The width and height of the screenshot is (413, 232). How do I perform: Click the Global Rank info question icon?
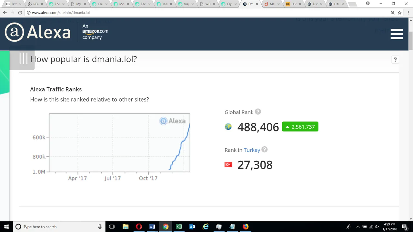coord(258,112)
